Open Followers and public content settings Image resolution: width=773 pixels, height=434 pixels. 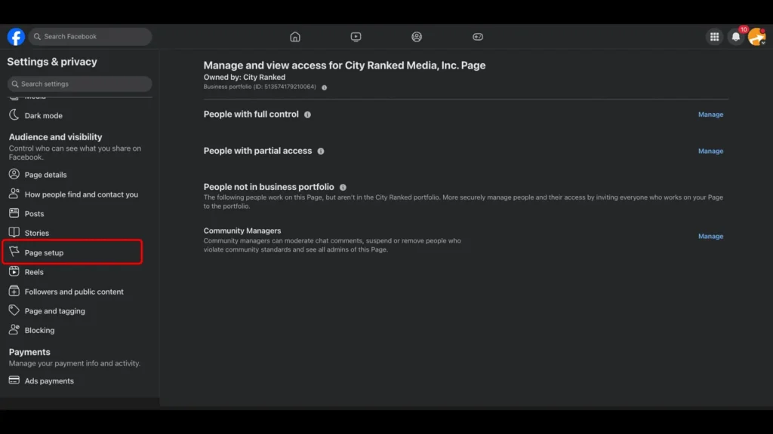pos(74,292)
